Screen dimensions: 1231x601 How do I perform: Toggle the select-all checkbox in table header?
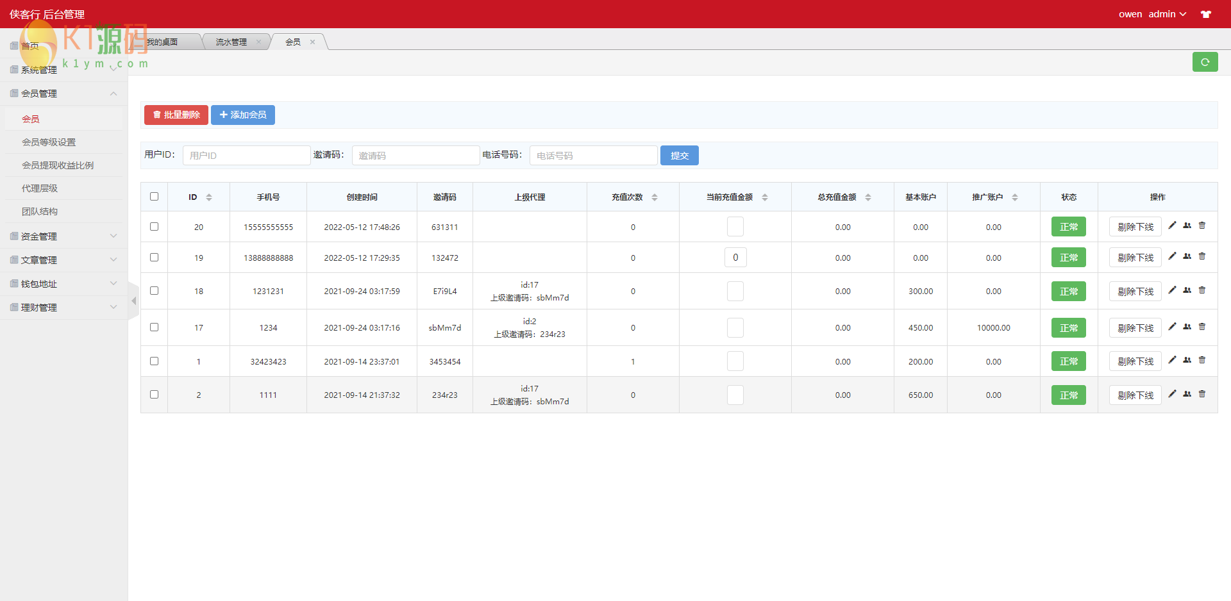(154, 197)
